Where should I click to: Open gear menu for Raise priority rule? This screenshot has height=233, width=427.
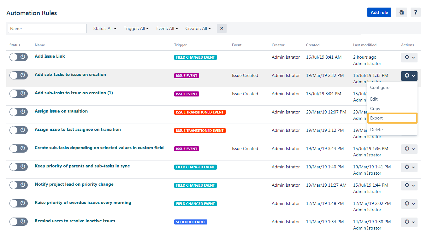click(x=409, y=204)
